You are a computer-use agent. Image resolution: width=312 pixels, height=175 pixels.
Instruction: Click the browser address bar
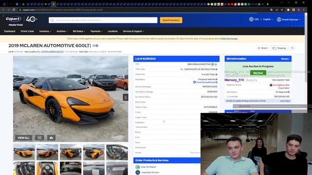click(x=143, y=10)
